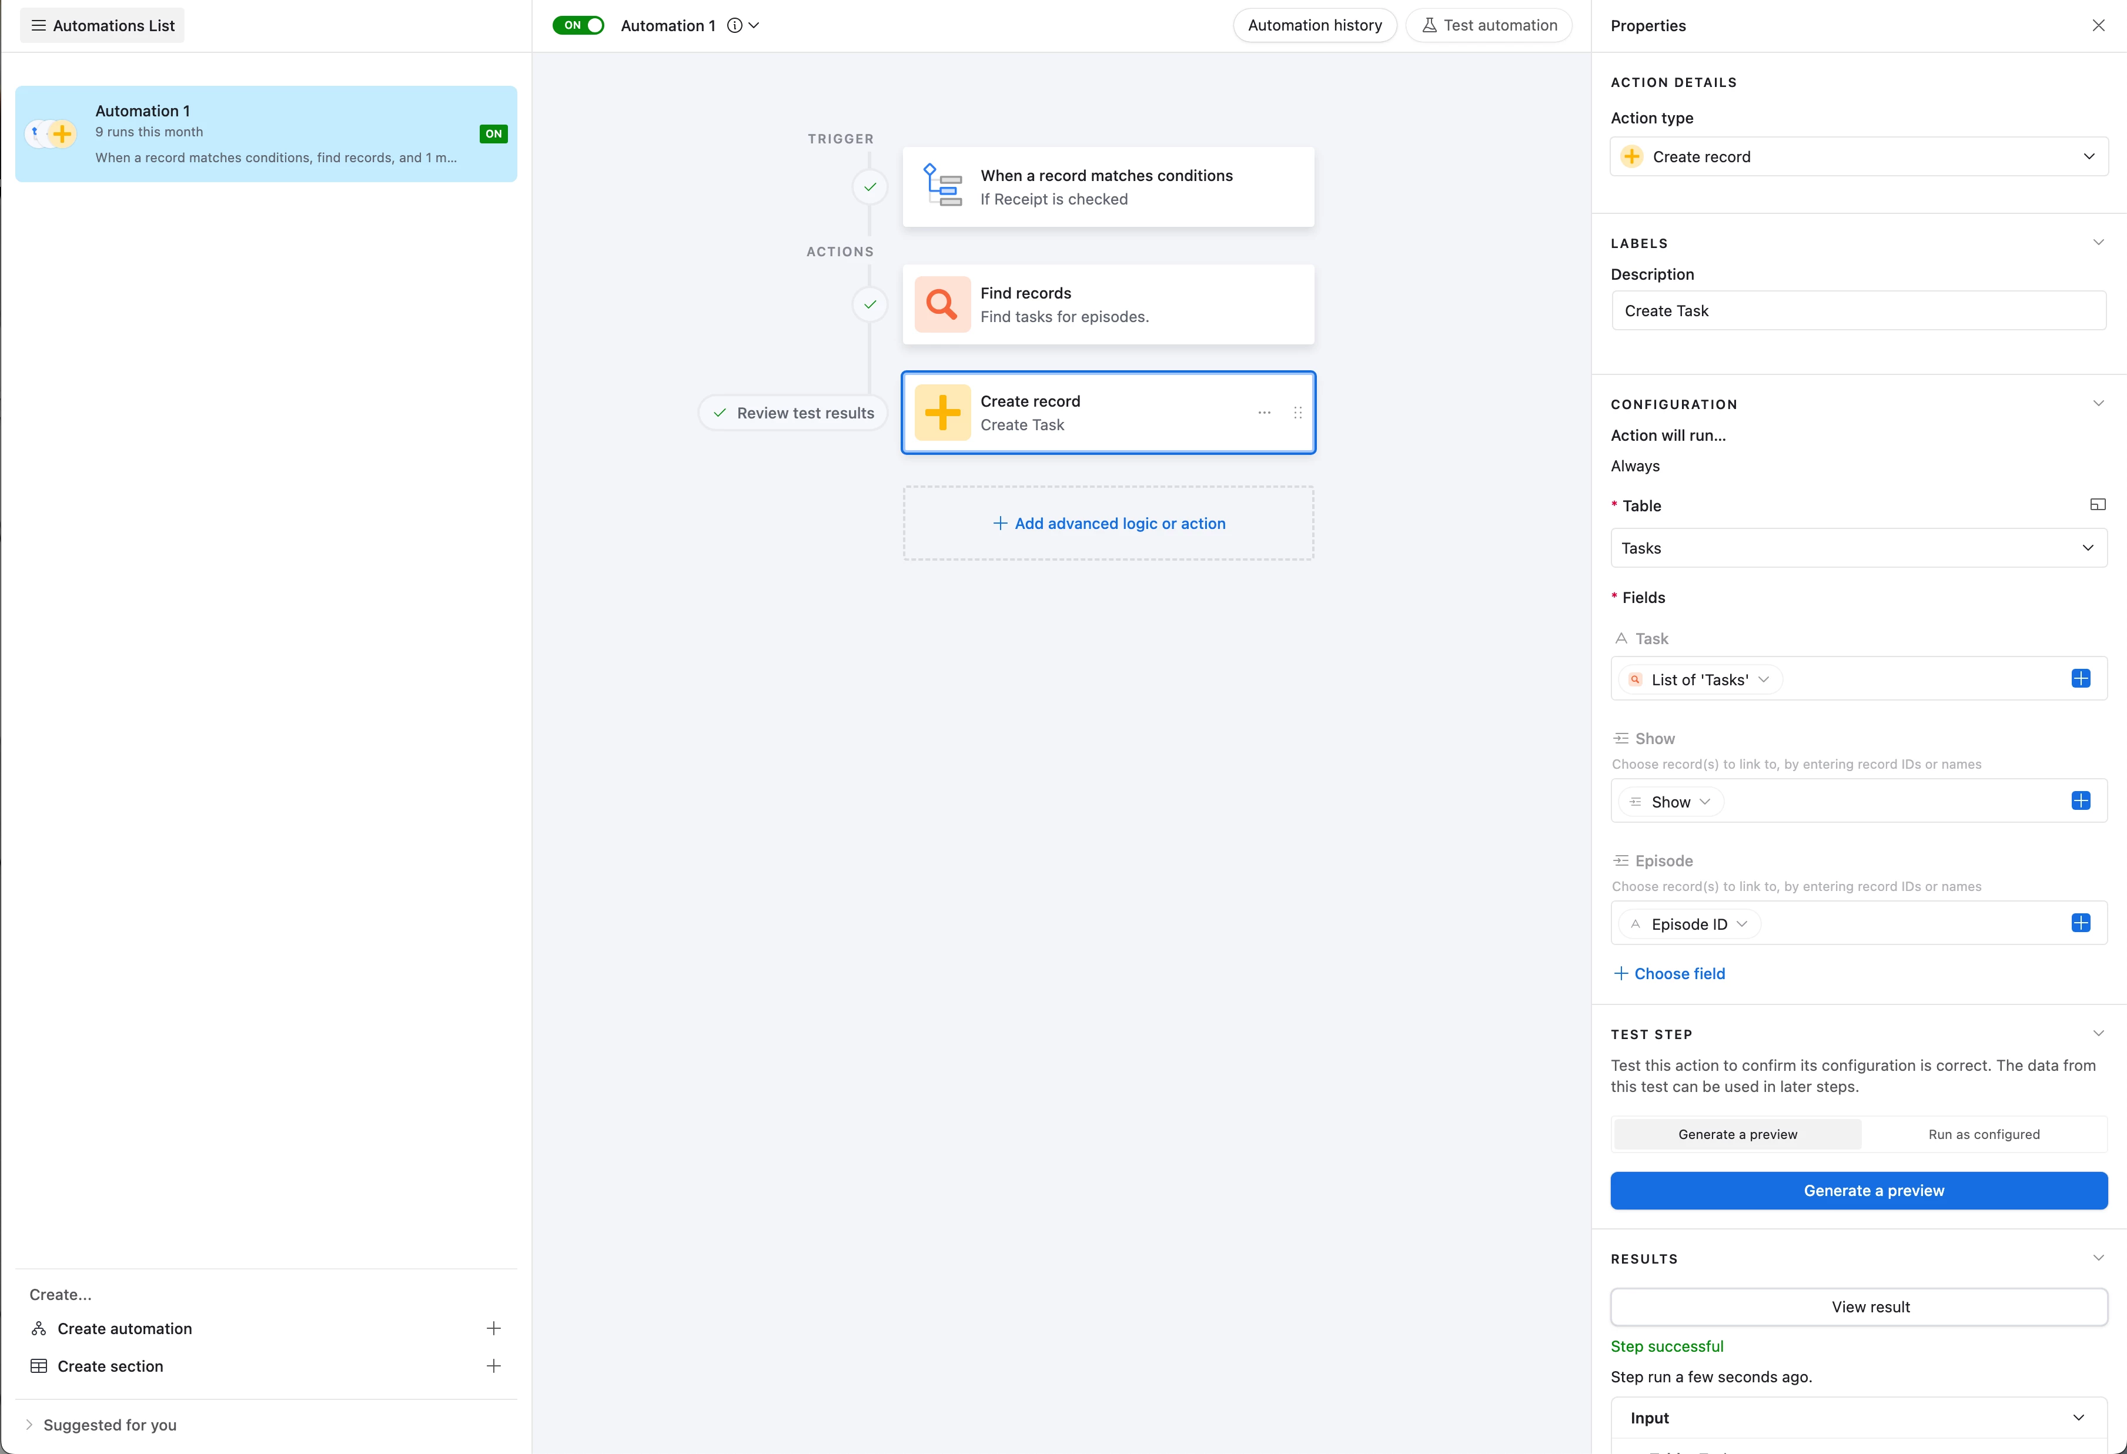Click the Create record plus icon
2127x1454 pixels.
942,413
